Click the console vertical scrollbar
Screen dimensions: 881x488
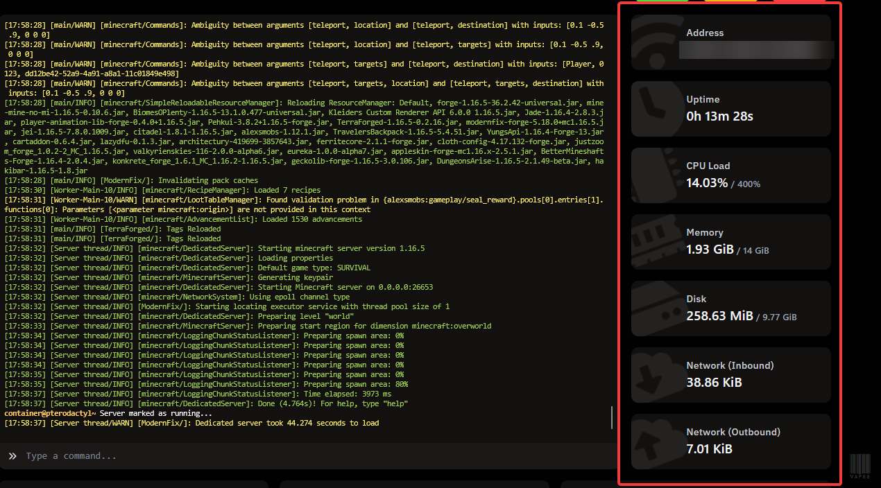(x=611, y=417)
